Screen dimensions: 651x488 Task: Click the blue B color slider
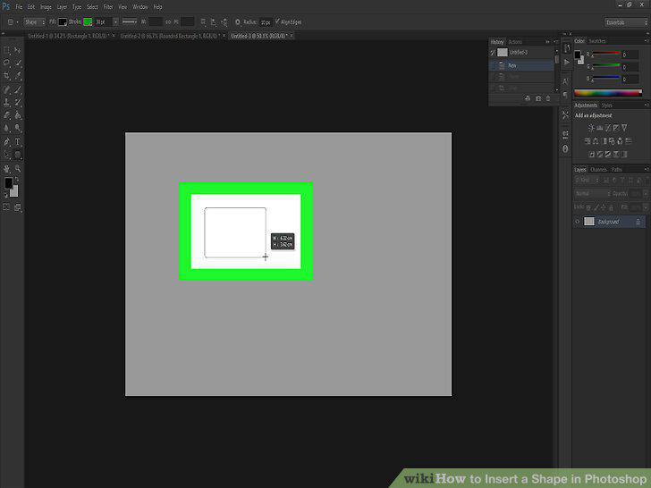point(606,79)
